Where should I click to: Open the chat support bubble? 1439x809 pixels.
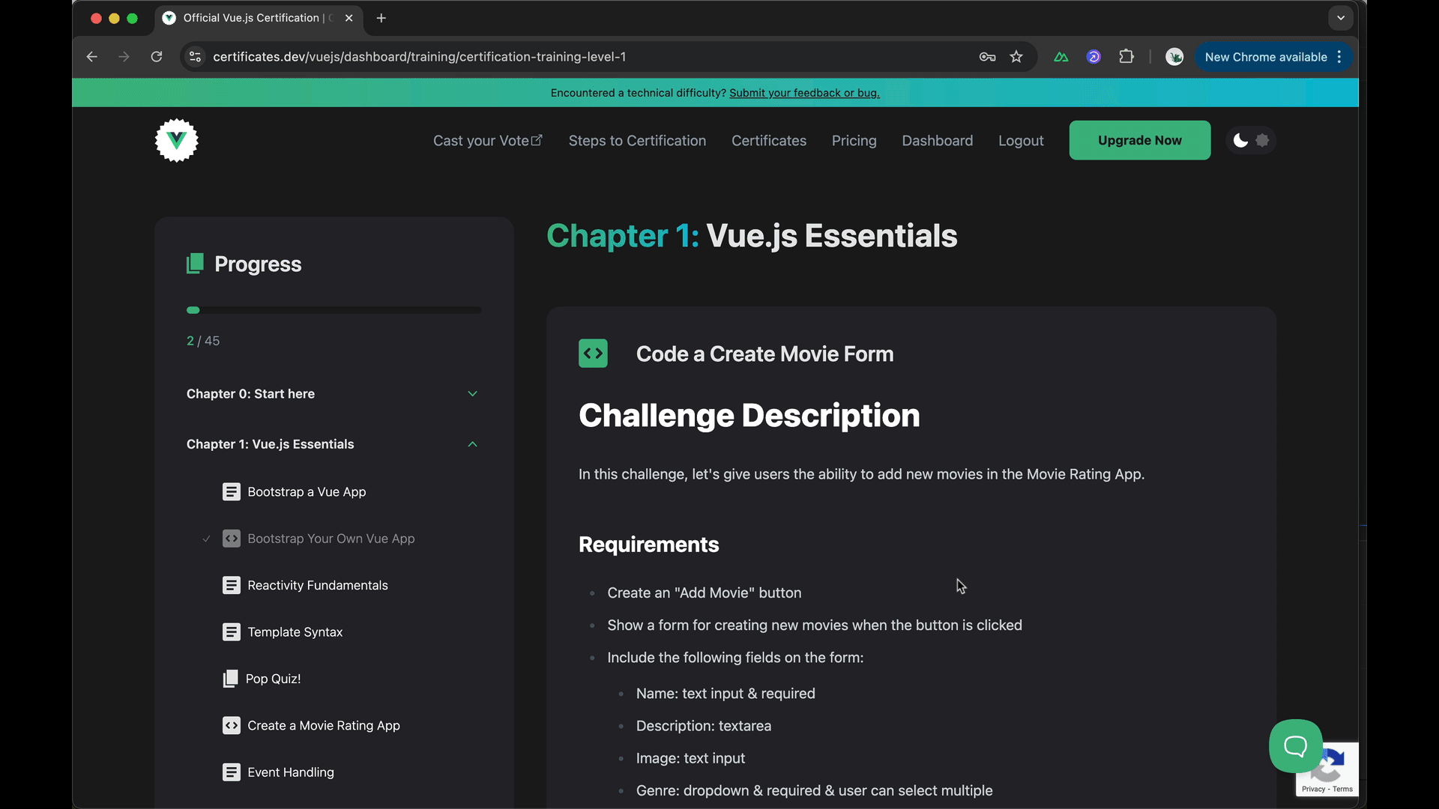tap(1295, 746)
